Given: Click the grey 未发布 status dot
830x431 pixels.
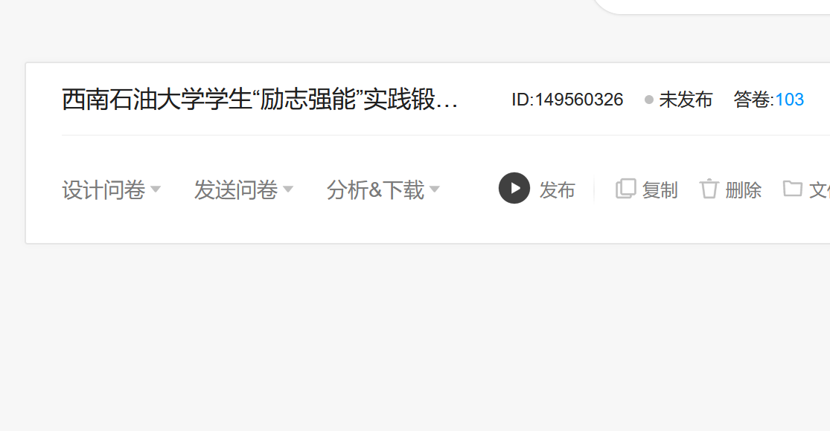Looking at the screenshot, I should click(x=648, y=100).
